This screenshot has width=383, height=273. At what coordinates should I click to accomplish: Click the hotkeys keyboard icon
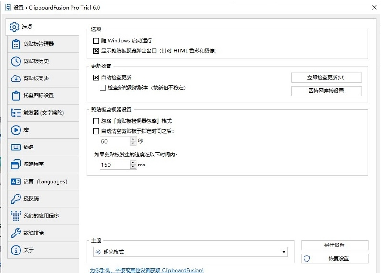[16, 147]
